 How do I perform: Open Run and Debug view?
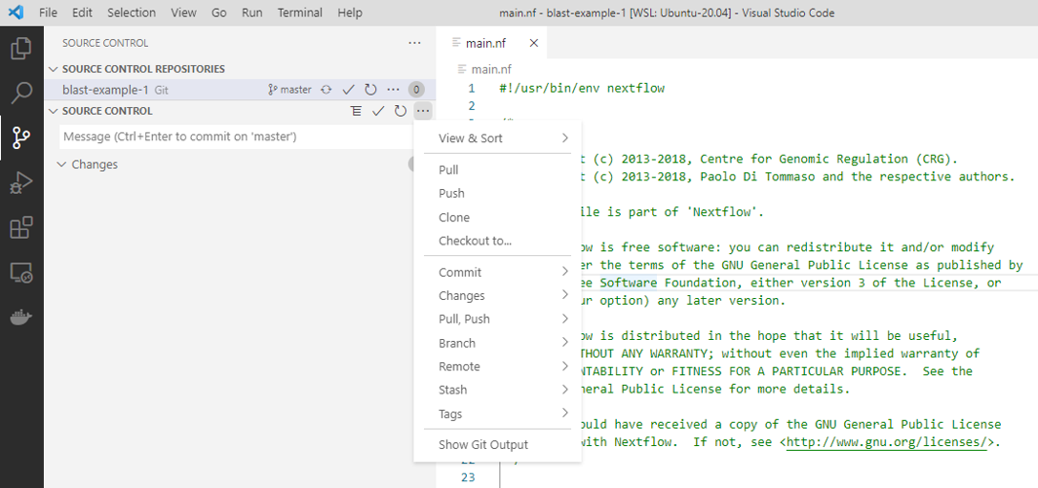pyautogui.click(x=20, y=183)
